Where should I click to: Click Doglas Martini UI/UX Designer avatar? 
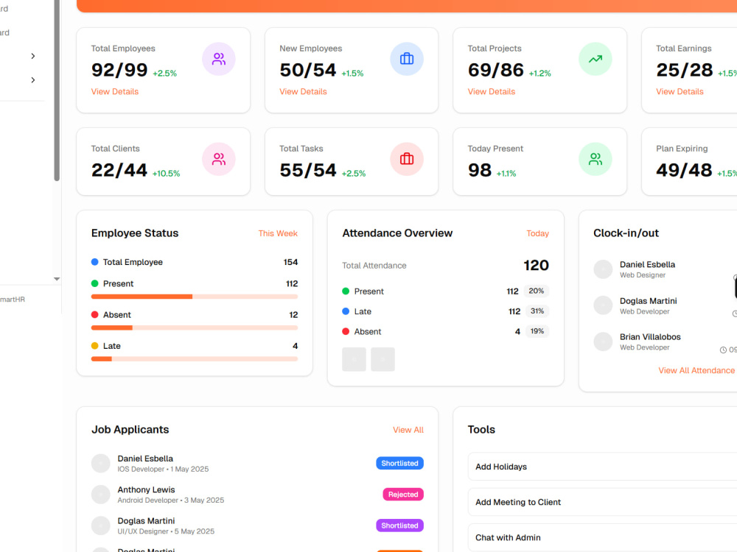coord(100,526)
